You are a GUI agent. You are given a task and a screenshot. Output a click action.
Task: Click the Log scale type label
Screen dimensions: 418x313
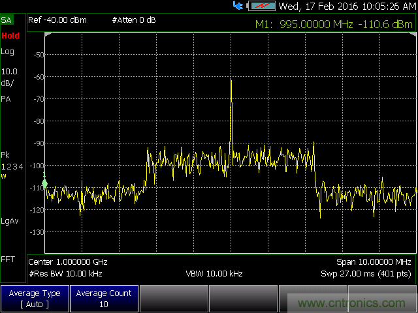tap(7, 52)
